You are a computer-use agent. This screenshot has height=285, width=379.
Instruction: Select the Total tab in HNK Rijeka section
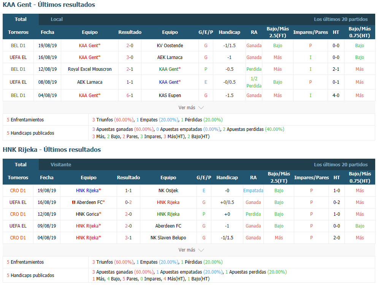click(21, 164)
